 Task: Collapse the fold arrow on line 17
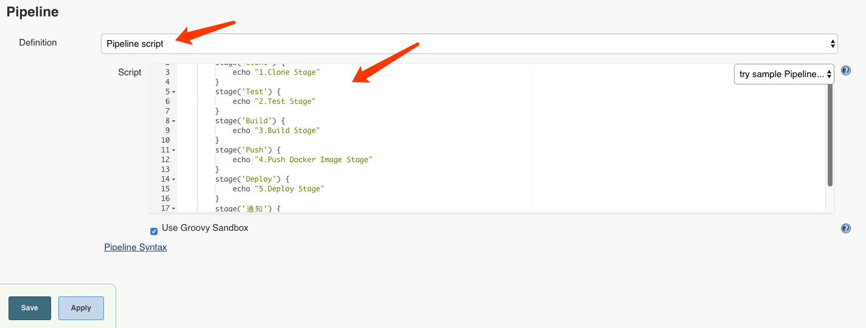pyautogui.click(x=174, y=209)
